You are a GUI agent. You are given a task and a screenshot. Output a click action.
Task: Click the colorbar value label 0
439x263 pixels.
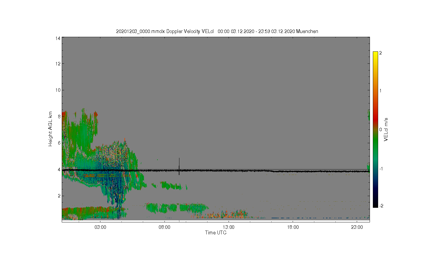[380, 129]
